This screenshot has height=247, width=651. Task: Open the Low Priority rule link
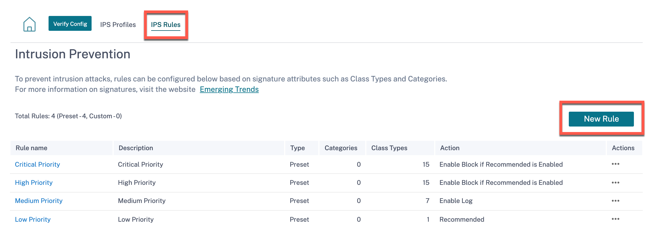33,219
